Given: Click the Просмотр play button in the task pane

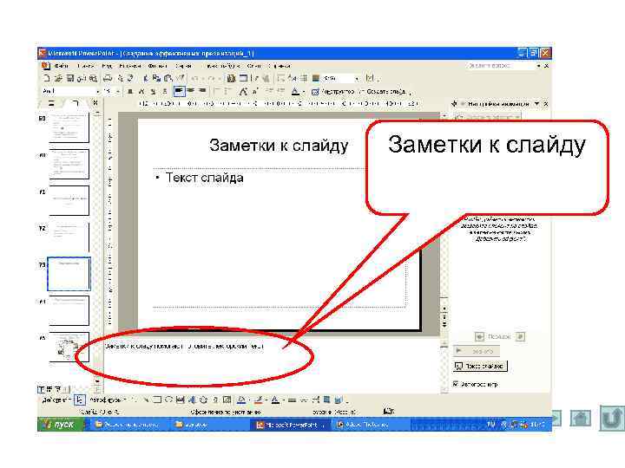Looking at the screenshot, I should [477, 351].
